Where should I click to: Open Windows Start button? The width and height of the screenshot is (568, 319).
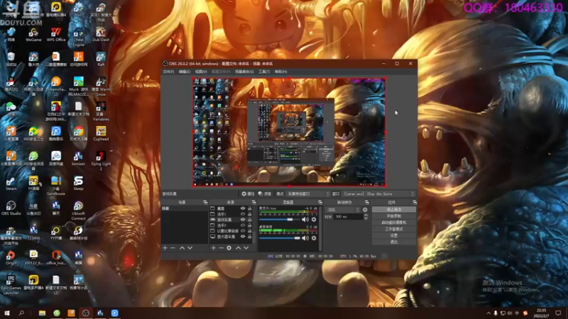6,313
